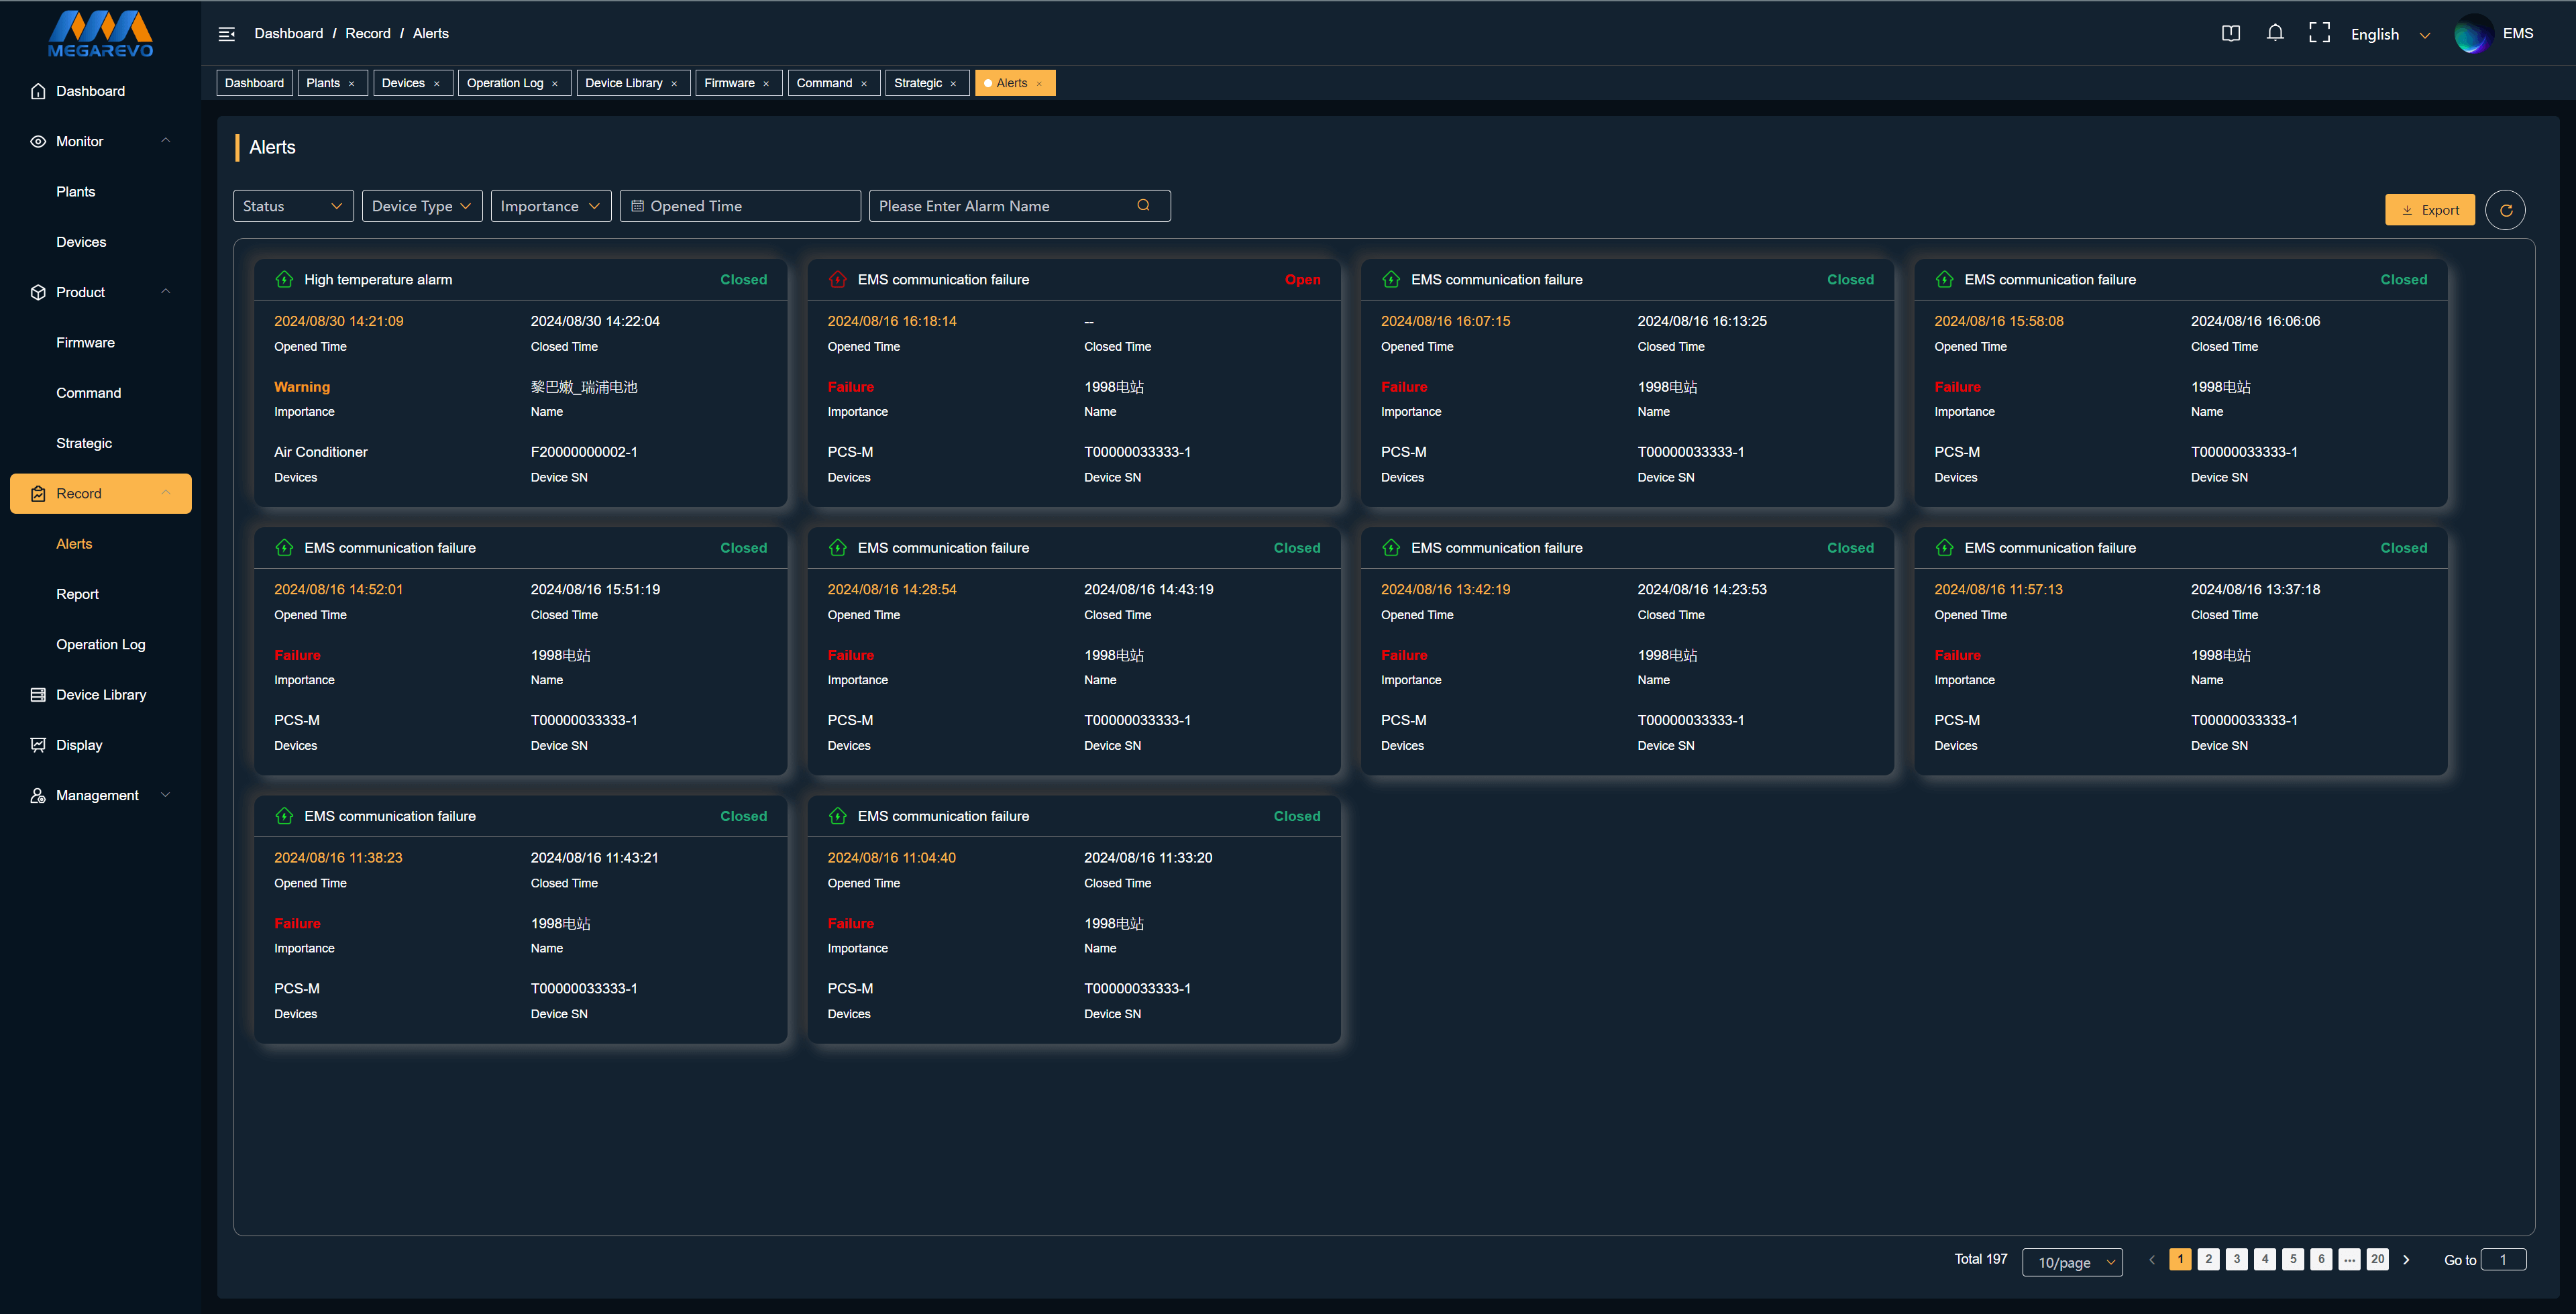Open the English language dropdown
2576x1314 pixels.
[x=2390, y=34]
